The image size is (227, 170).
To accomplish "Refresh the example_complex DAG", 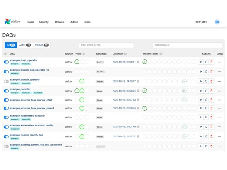I will click(x=206, y=91).
